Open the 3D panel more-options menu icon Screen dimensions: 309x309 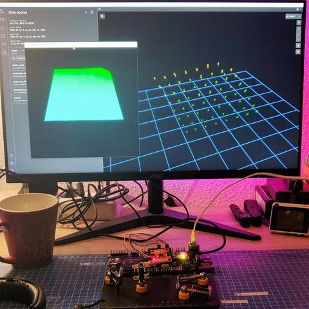(x=301, y=10)
